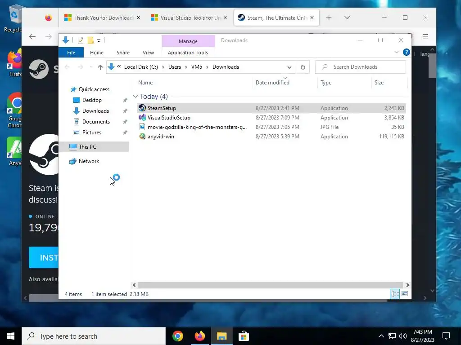Open the View ribbon tab
This screenshot has width=461, height=345.
pos(148,53)
